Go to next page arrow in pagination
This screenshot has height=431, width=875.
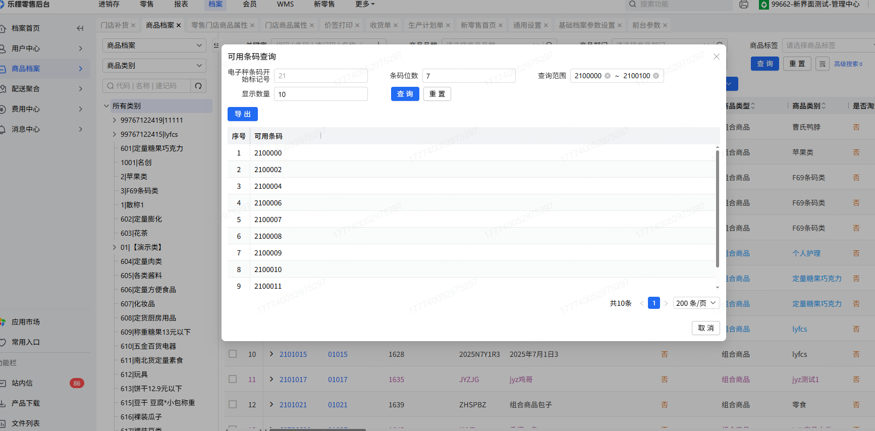pyautogui.click(x=666, y=303)
